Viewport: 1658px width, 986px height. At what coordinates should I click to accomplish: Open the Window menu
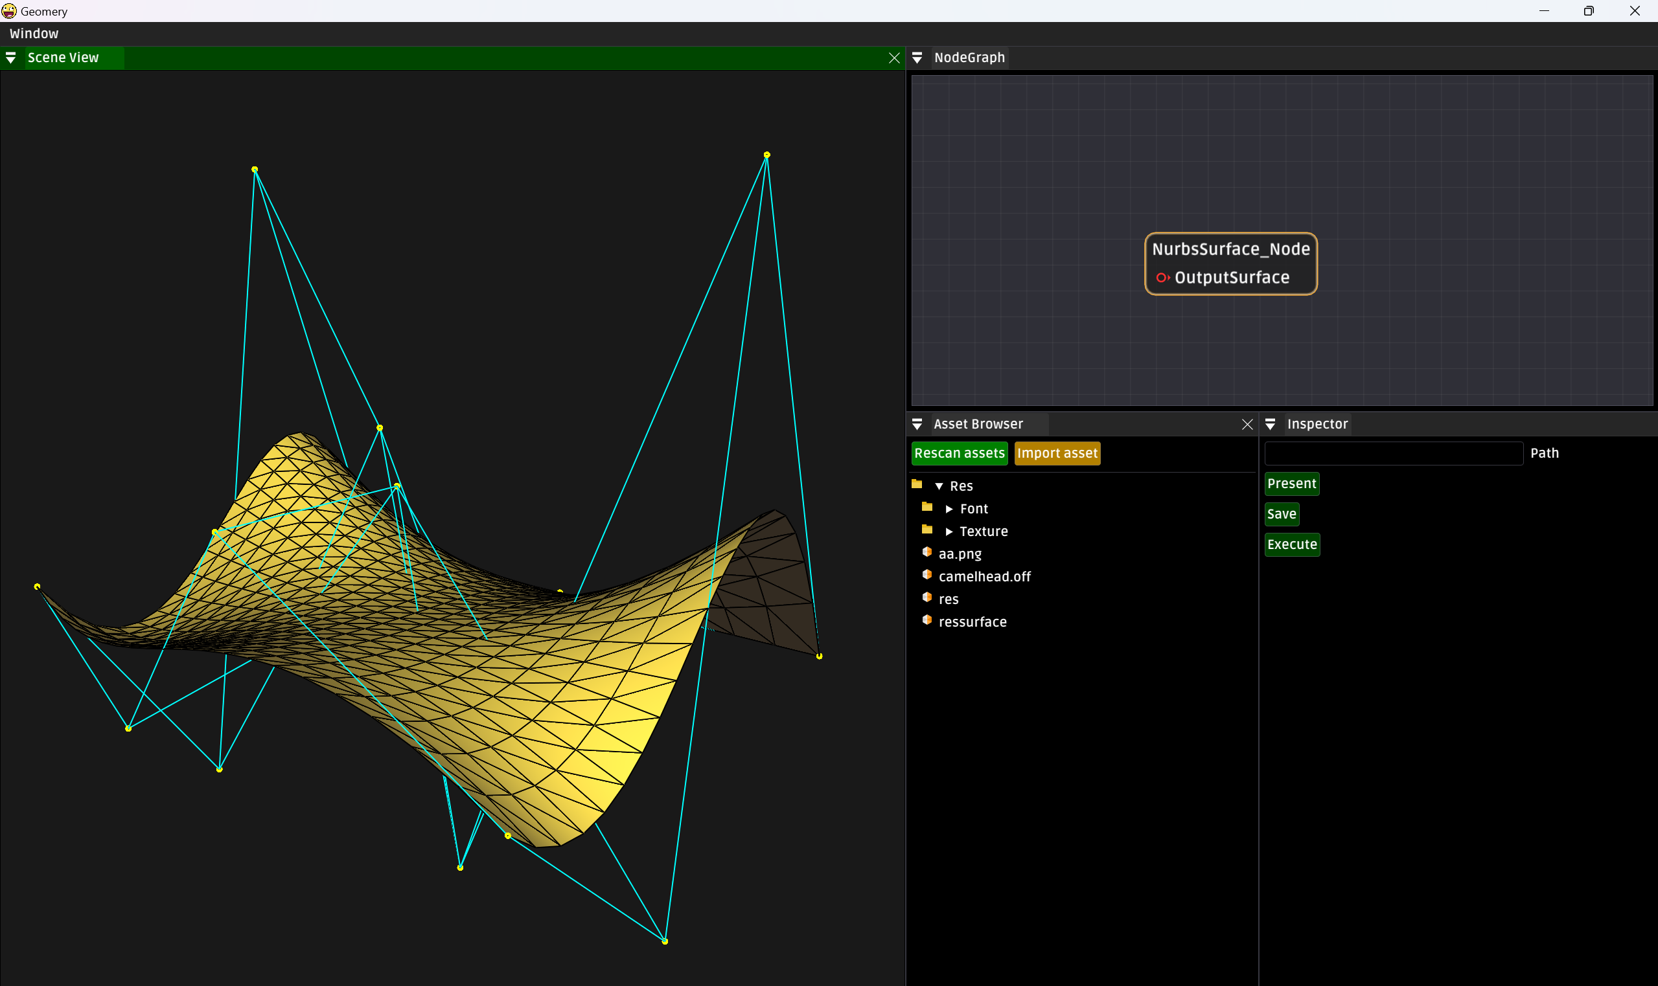(x=34, y=34)
